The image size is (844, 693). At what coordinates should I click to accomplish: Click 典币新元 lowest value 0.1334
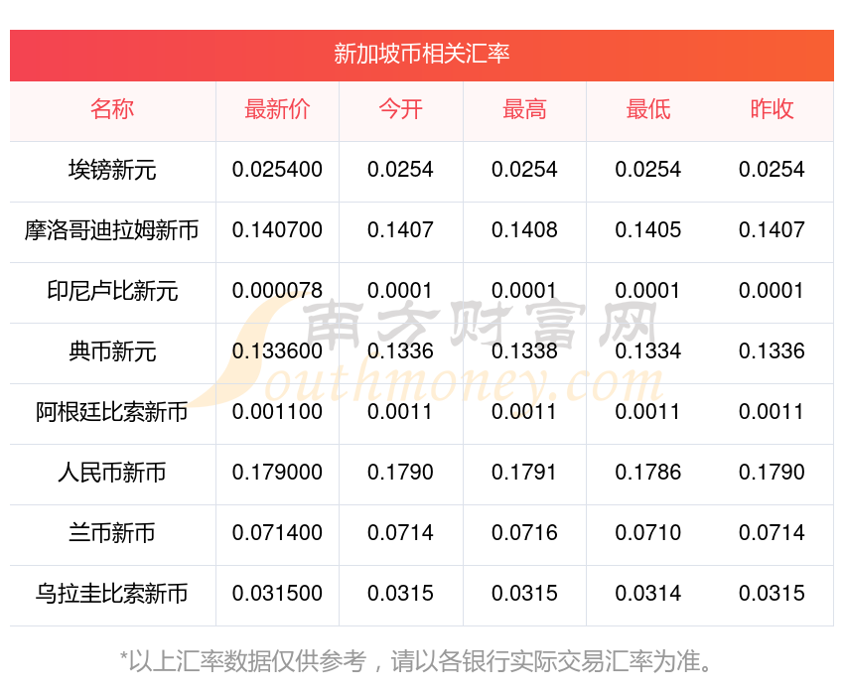[x=648, y=351]
